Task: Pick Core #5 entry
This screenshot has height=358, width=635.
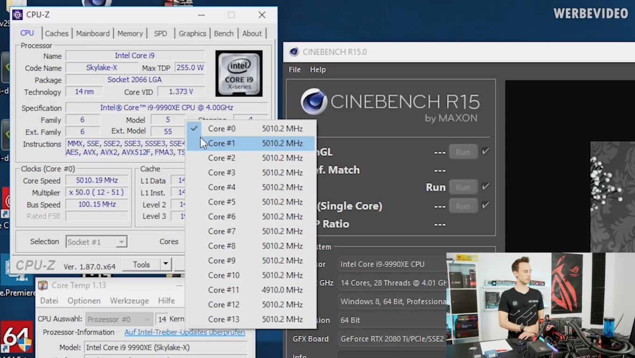Action: [251, 202]
